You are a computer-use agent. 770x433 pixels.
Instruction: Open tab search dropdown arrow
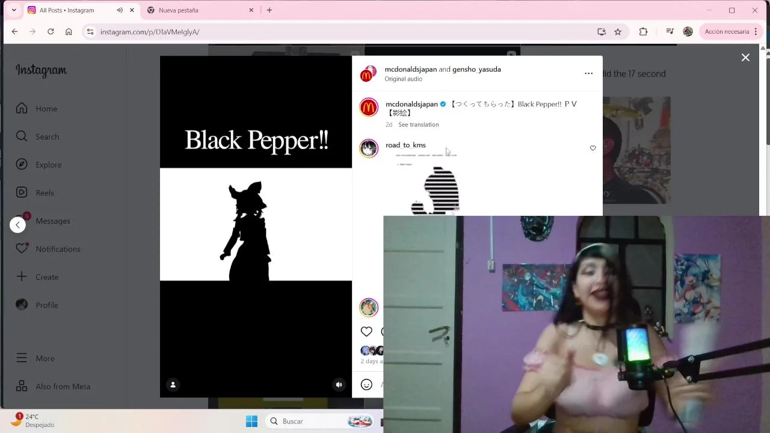point(14,10)
